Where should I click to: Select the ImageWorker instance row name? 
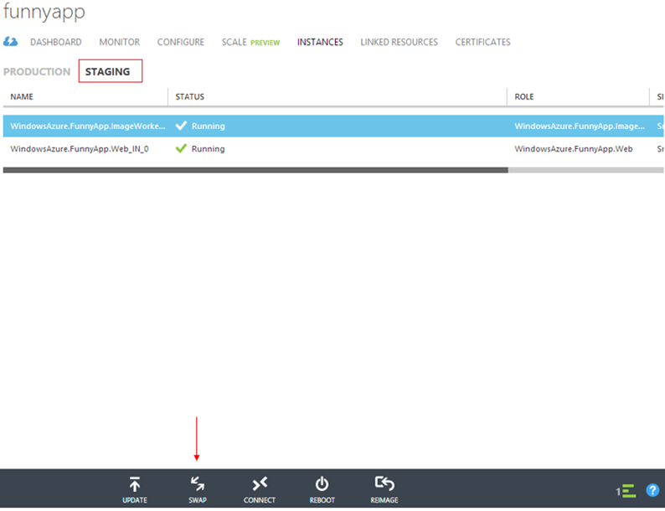pos(88,126)
